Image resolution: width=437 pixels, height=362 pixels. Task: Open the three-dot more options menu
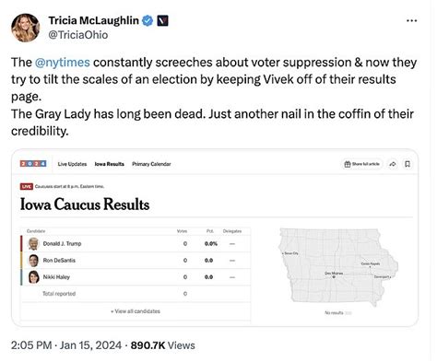pos(411,21)
